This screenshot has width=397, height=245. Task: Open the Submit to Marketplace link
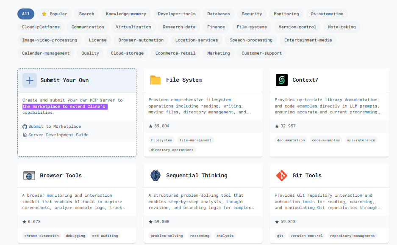[55, 127]
